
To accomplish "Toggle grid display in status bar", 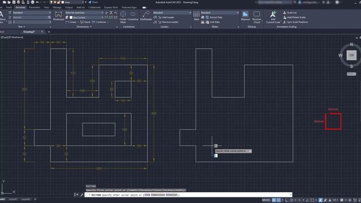I will (x=274, y=200).
